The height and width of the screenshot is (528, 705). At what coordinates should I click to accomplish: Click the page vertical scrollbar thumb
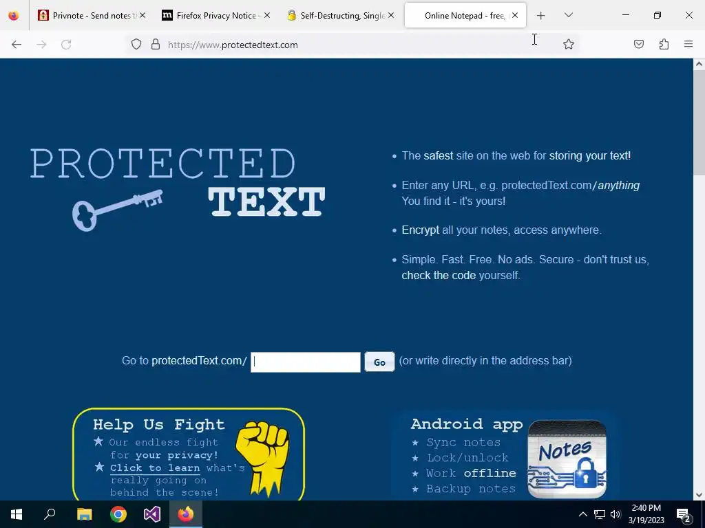[699, 122]
